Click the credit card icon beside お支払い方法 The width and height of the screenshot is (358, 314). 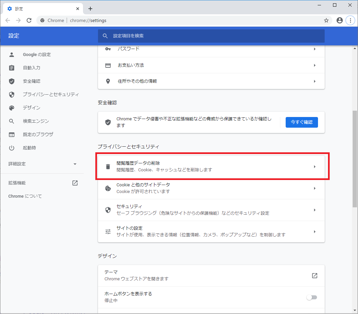108,65
